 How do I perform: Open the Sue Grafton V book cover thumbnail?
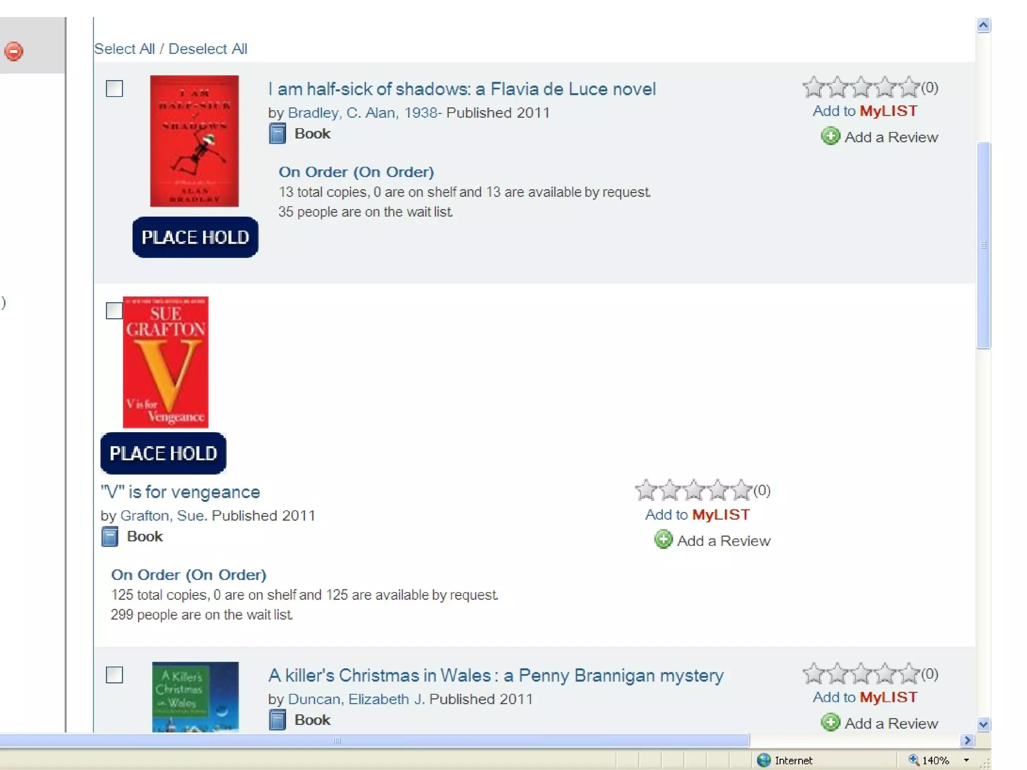pos(165,362)
